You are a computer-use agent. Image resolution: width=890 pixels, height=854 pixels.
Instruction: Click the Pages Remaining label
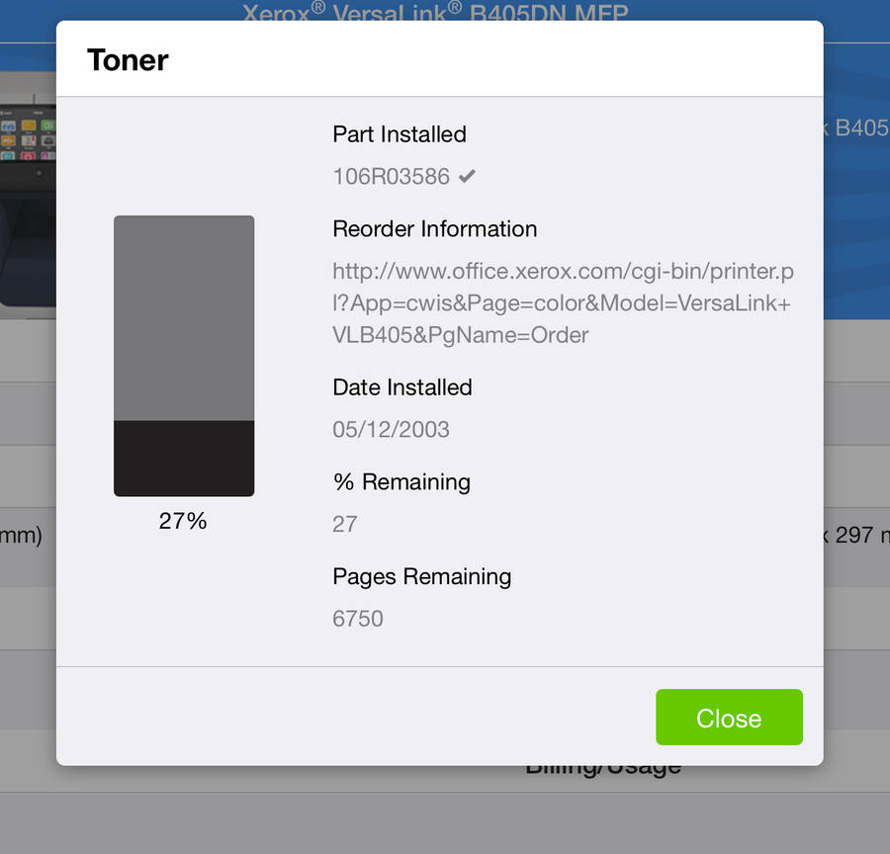click(x=421, y=576)
